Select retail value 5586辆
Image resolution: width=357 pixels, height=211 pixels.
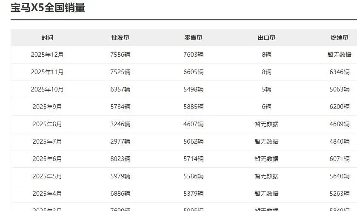point(193,176)
